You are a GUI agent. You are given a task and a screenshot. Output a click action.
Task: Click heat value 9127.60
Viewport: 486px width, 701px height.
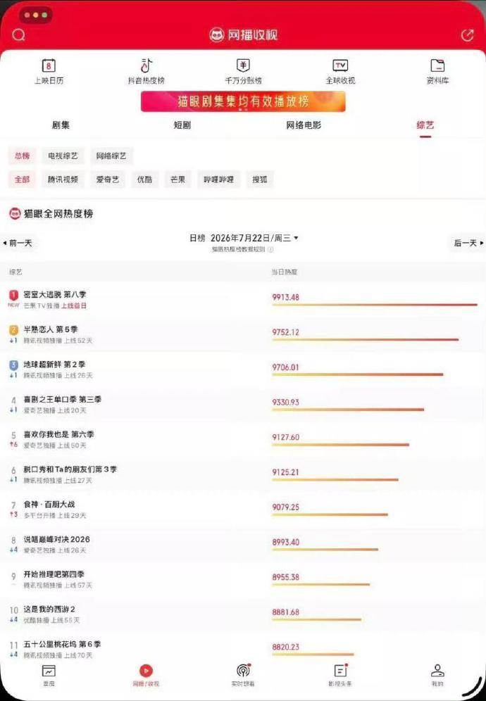click(285, 437)
